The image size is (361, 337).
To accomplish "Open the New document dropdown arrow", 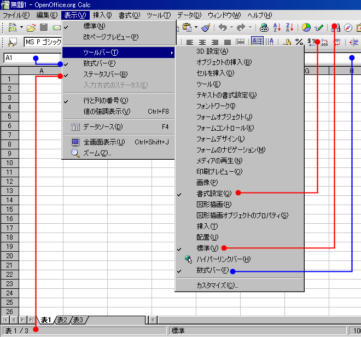I will coord(21,27).
